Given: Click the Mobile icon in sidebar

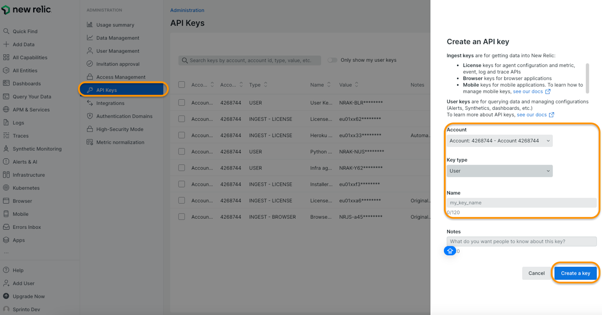Looking at the screenshot, I should point(6,214).
